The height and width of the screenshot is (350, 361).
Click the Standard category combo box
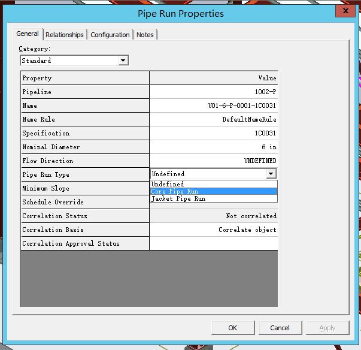[74, 61]
